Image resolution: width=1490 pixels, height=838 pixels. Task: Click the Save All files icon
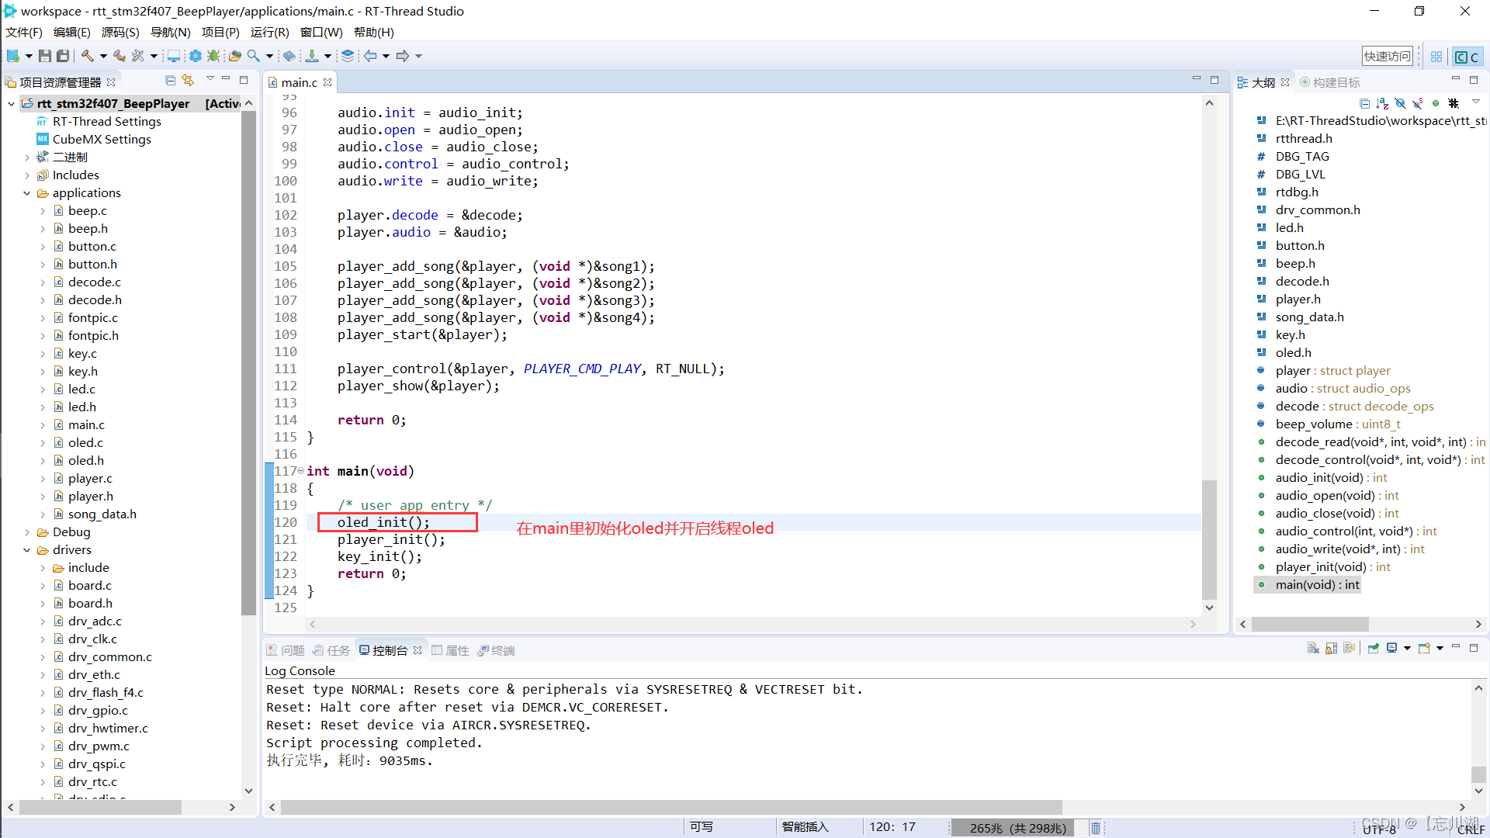[62, 57]
